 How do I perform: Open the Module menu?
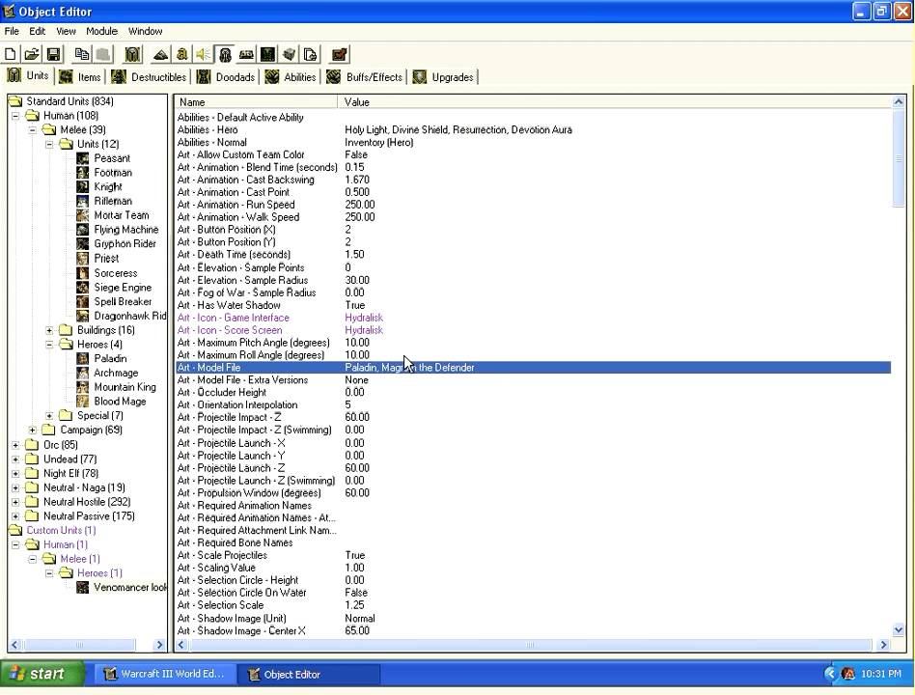coord(101,31)
